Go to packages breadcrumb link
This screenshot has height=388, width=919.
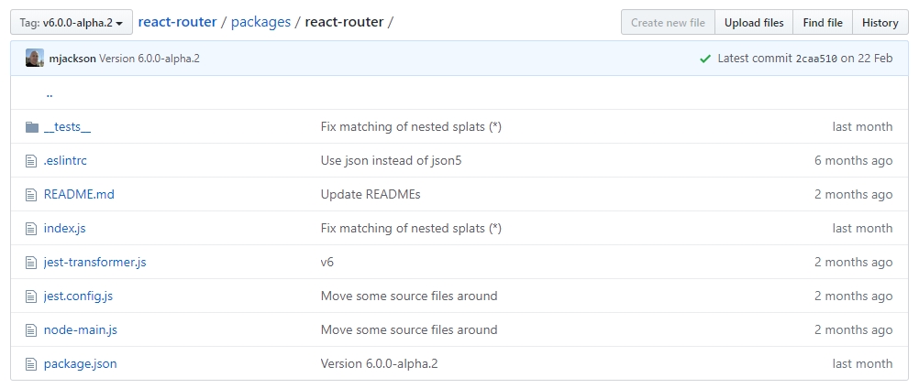(260, 22)
